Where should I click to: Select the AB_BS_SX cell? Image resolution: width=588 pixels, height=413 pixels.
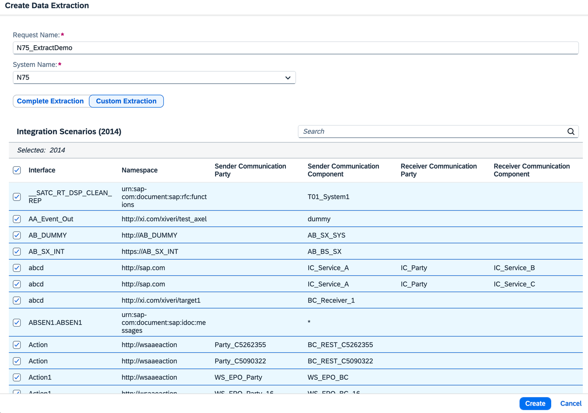[x=325, y=252]
